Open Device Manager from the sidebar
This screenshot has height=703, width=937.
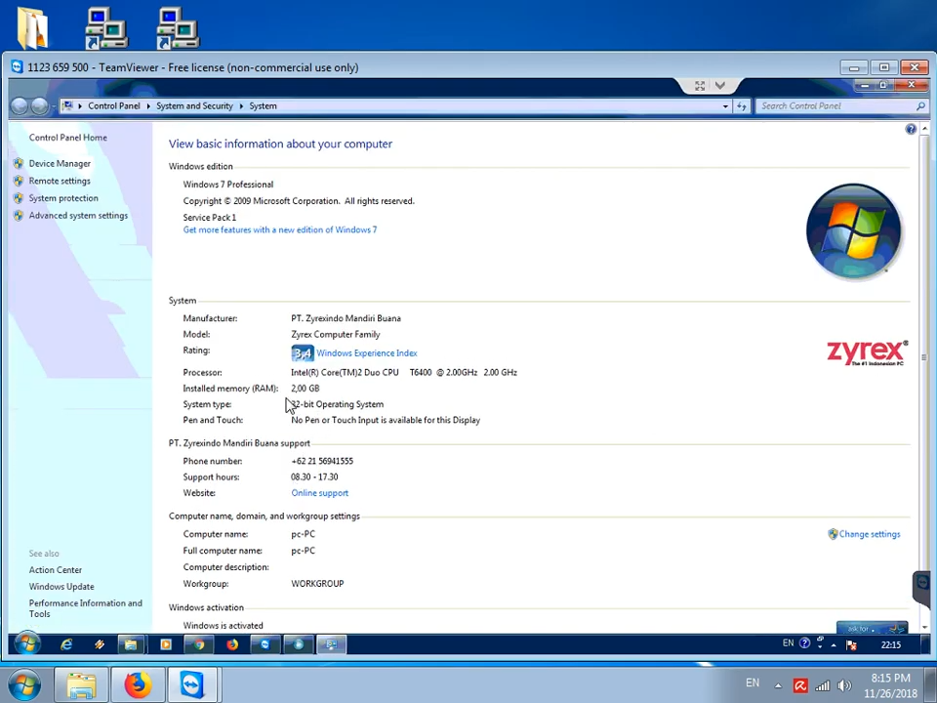60,164
